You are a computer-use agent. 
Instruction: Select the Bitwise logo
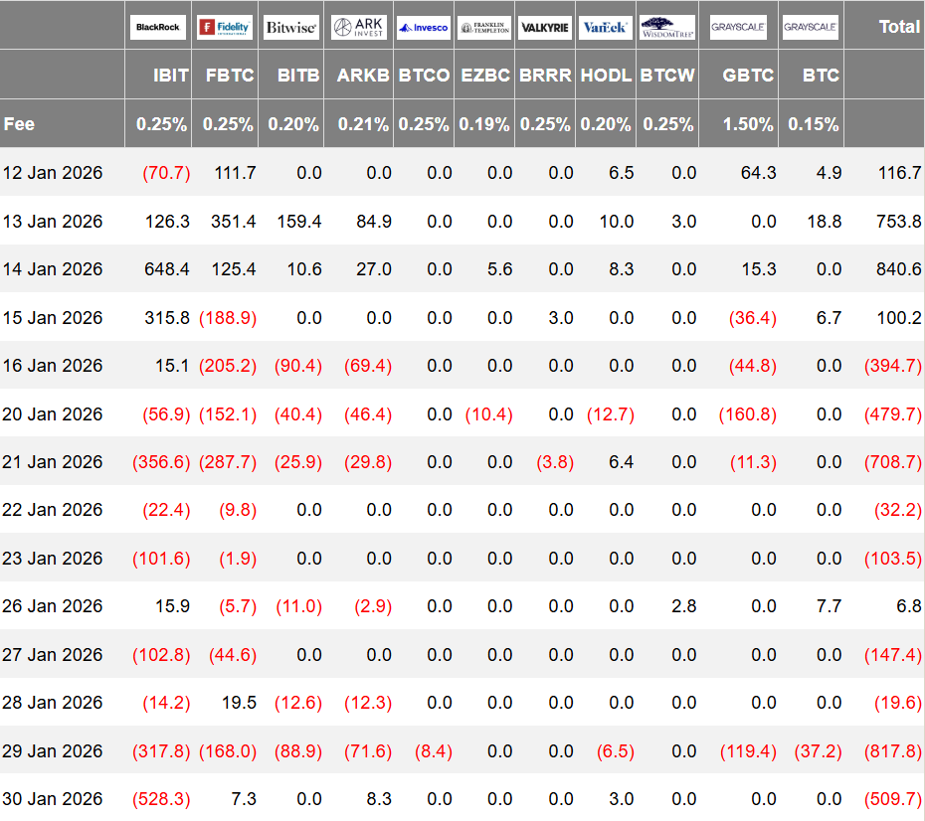(x=291, y=27)
